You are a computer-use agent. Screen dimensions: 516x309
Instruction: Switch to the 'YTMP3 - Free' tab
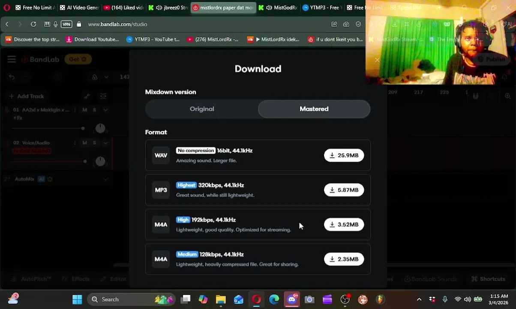point(322,7)
